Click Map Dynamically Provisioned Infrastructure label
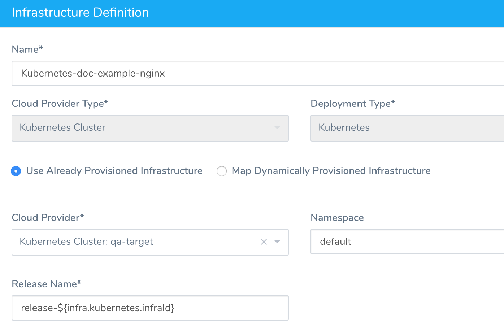 point(331,171)
